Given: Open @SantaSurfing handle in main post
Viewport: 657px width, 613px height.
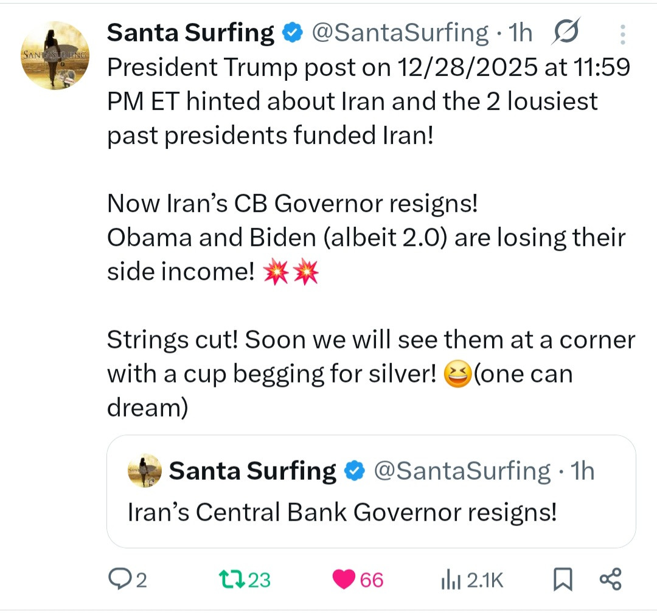Looking at the screenshot, I should point(400,33).
